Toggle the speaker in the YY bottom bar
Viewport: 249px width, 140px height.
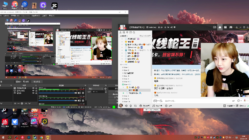[126, 106]
